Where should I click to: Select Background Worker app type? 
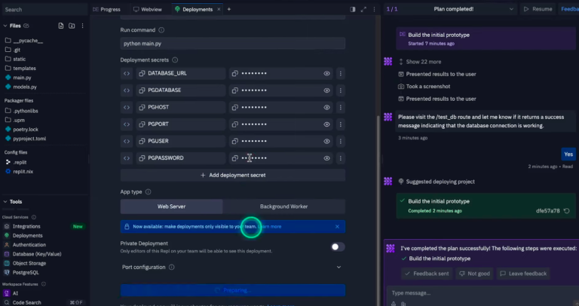pos(283,207)
